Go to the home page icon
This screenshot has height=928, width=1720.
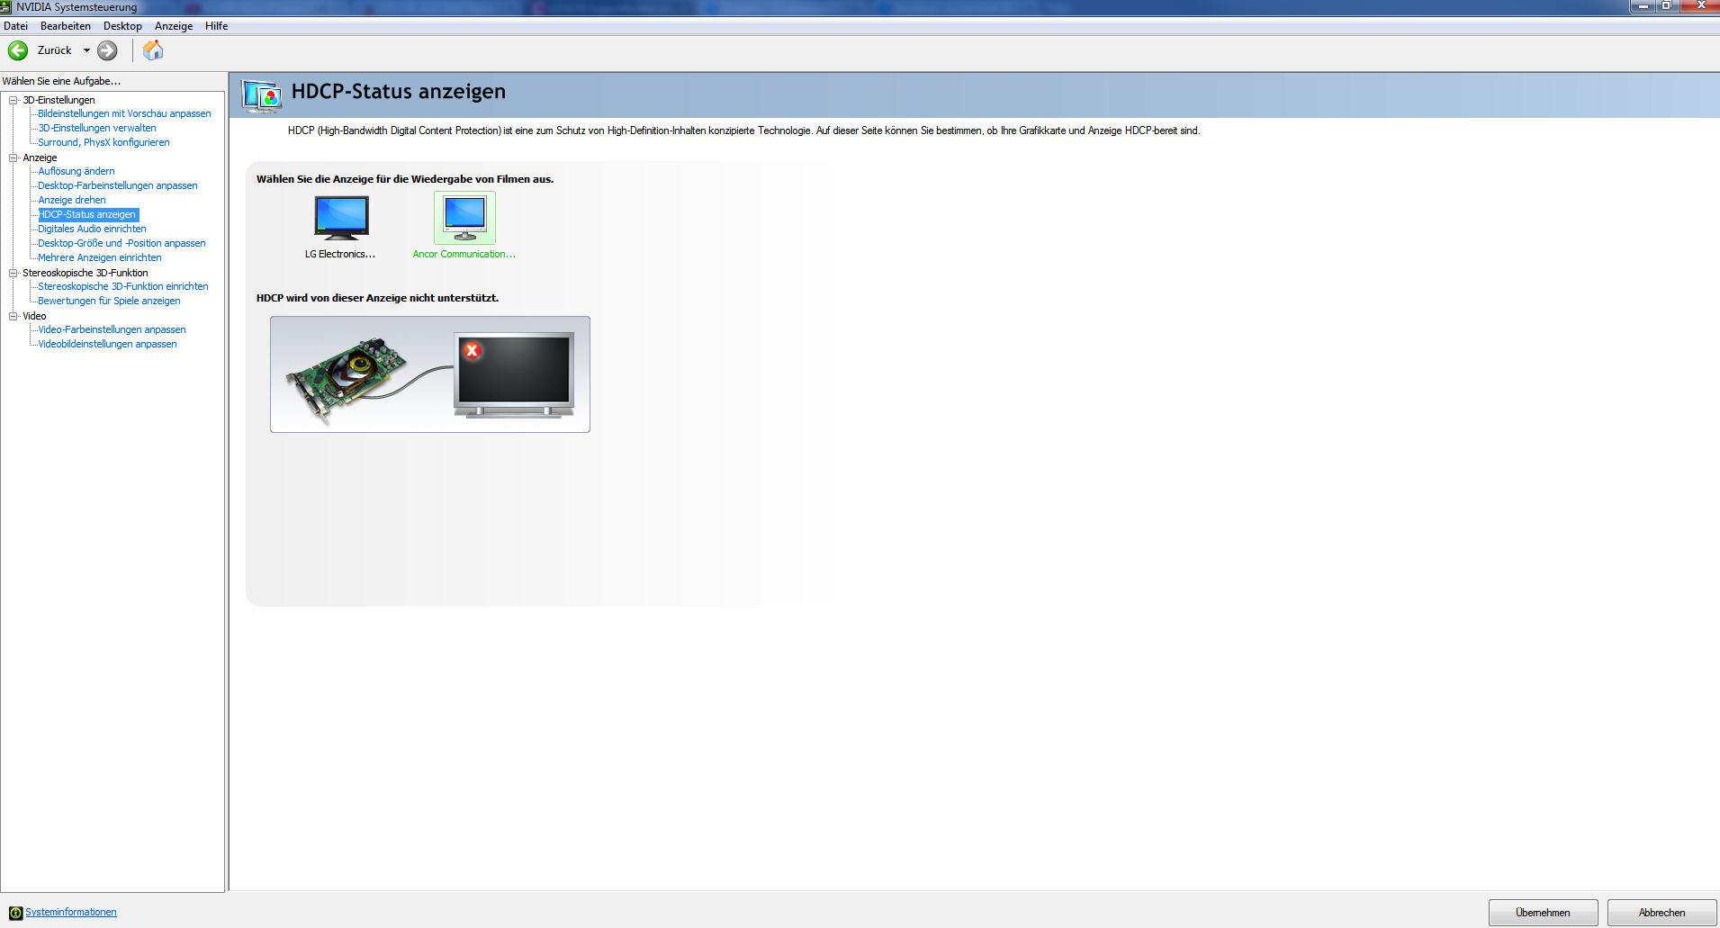pos(153,50)
